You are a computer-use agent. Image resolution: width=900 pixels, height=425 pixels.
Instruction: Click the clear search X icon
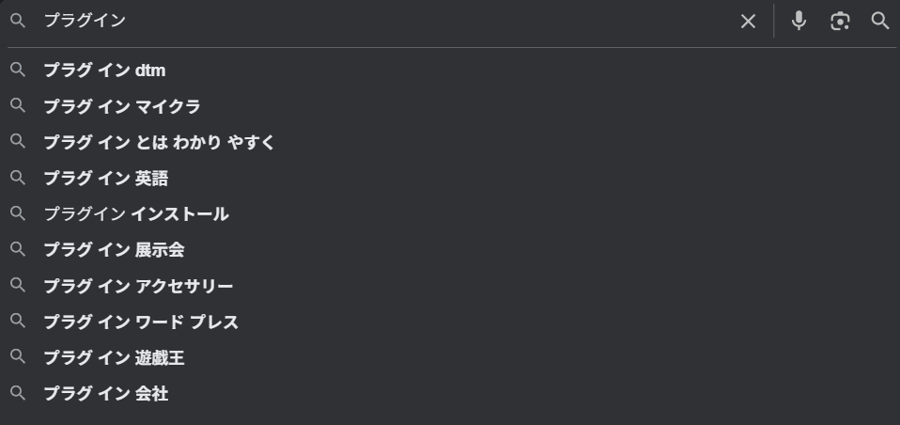748,21
